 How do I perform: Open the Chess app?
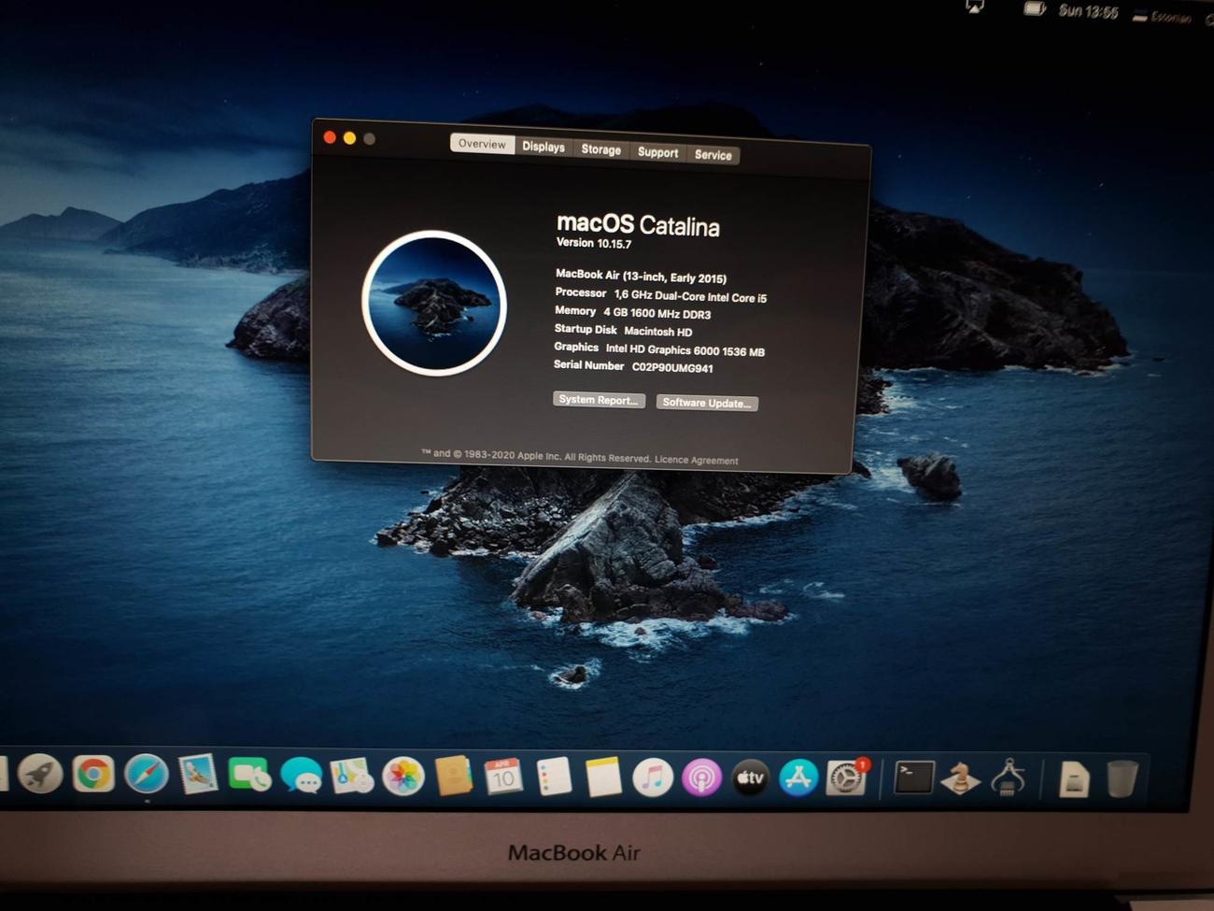[x=960, y=778]
